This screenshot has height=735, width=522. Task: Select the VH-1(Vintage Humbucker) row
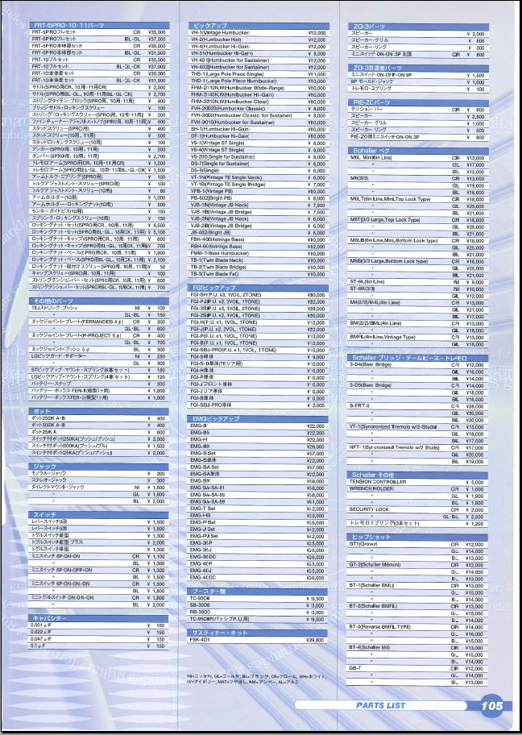click(x=259, y=33)
